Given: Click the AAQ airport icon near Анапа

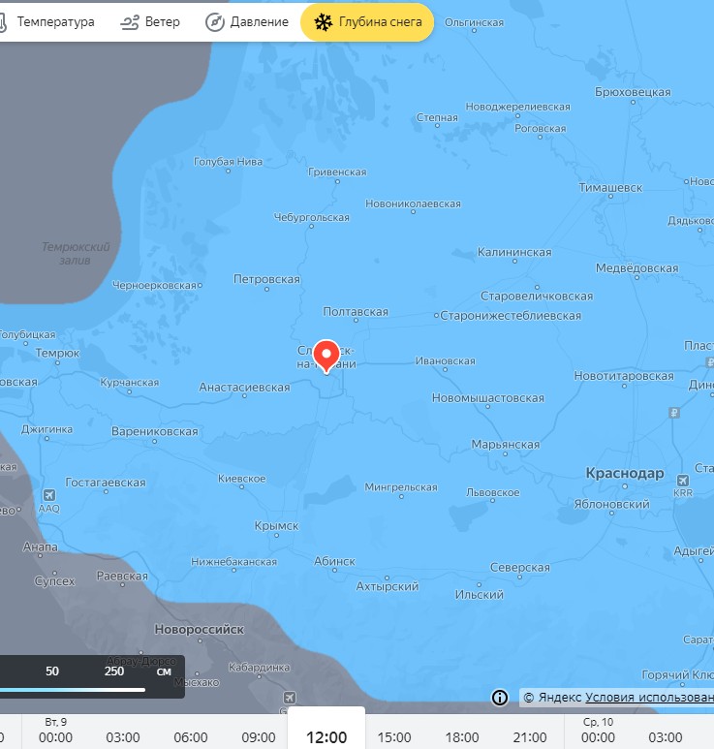Looking at the screenshot, I should (x=49, y=494).
